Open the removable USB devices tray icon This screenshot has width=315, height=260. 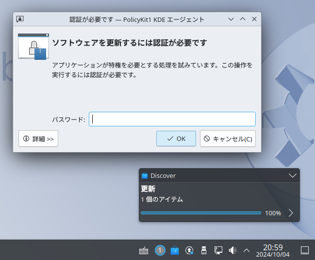point(204,250)
